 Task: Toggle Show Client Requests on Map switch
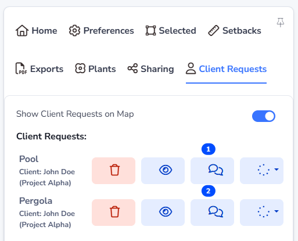[264, 116]
